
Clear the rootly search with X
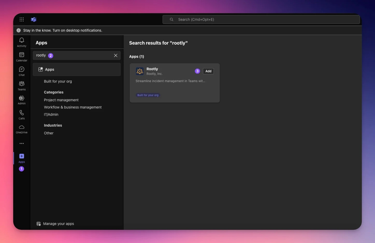[116, 55]
